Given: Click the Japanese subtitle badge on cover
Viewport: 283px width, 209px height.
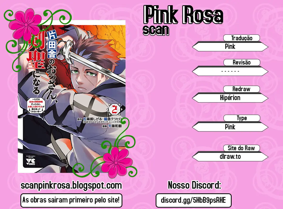Looking at the screenshot, I should [x=36, y=106].
